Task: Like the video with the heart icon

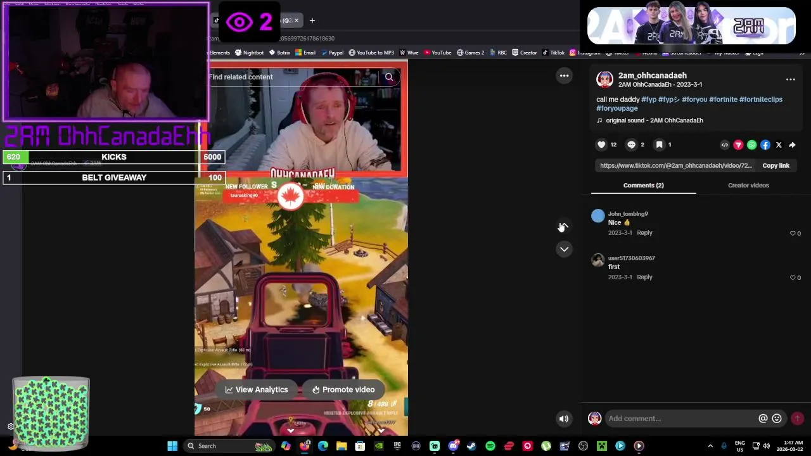Action: [601, 144]
